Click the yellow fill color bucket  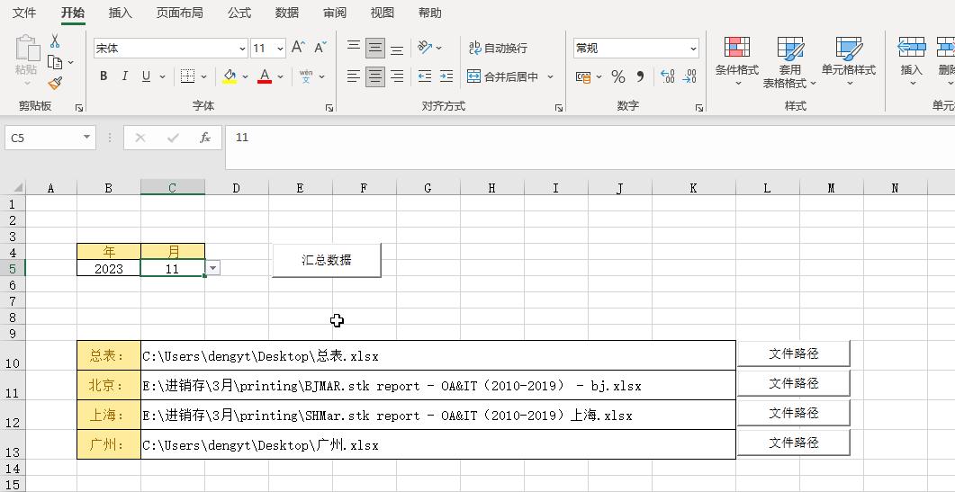230,76
